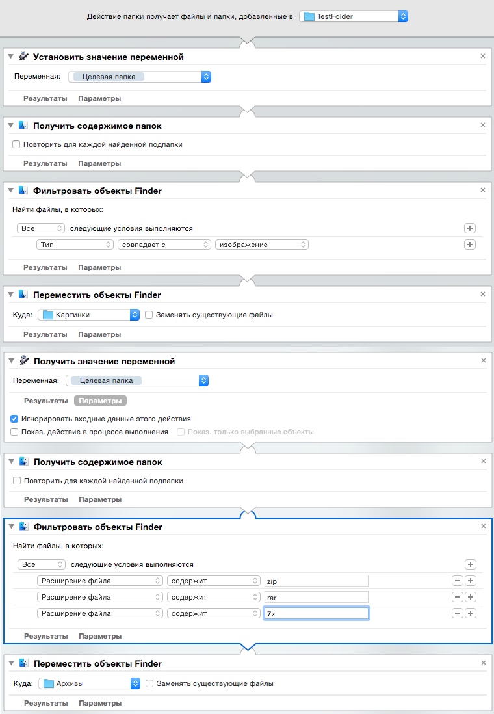Click the Finder icon of the 'Переместить объекты Finder' action moving to Архивы
Screen dimensions: 494x714
click(x=23, y=664)
